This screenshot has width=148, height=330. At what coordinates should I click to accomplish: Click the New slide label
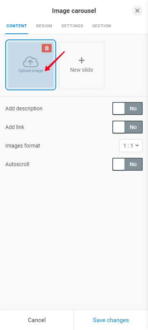click(82, 70)
